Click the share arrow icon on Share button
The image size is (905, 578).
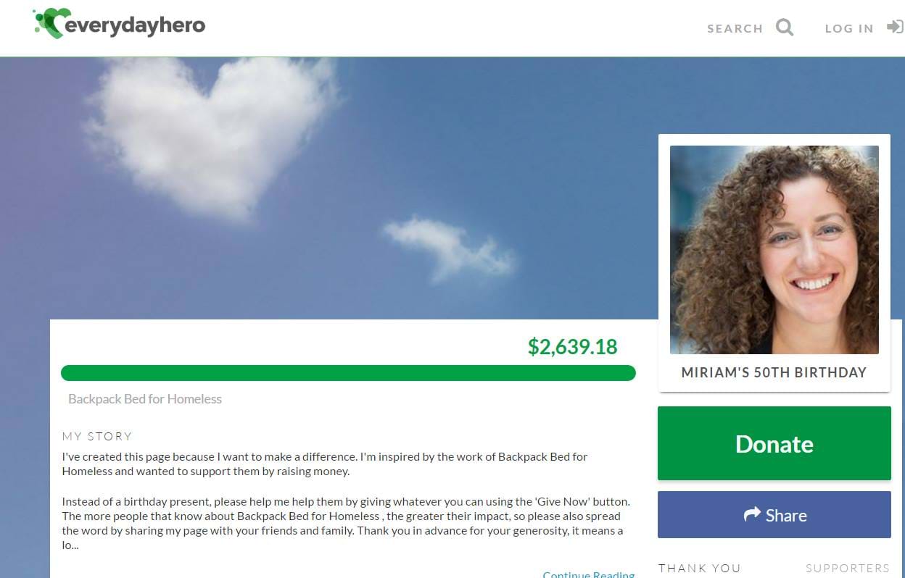752,514
